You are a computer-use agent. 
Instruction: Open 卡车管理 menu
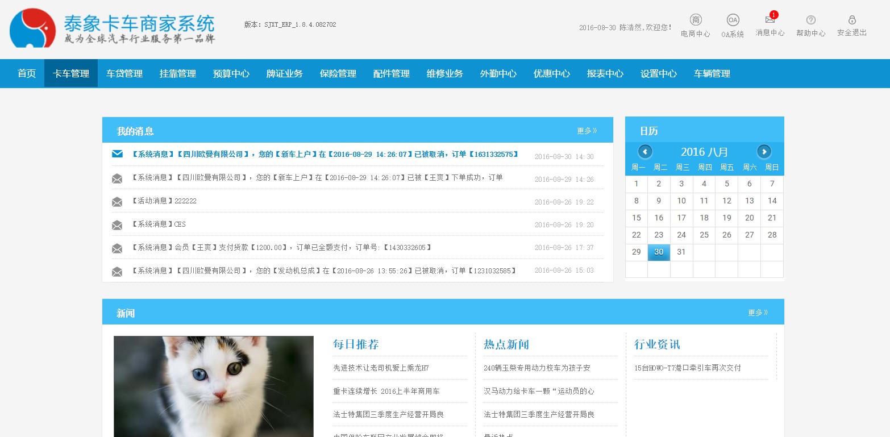click(x=71, y=73)
